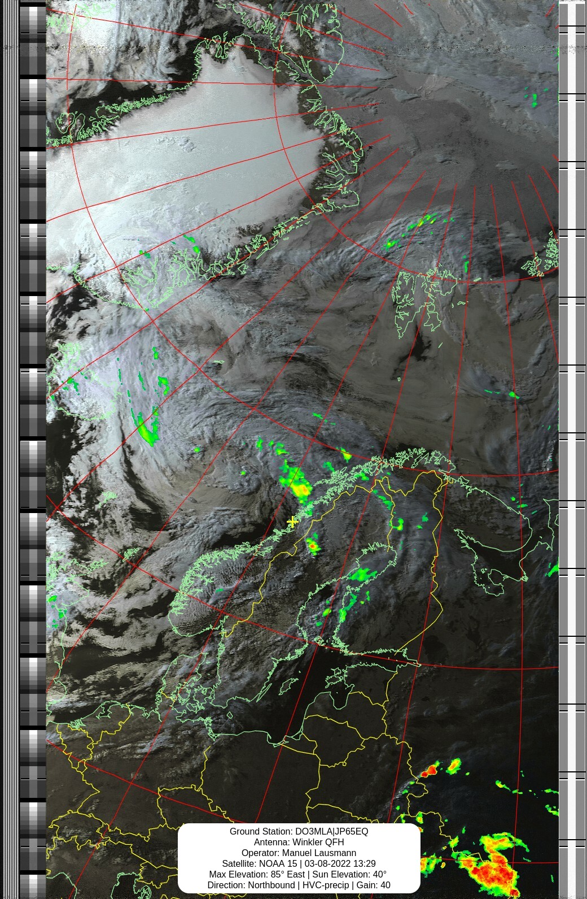
Task: Click the 'Satellite: NOAA 15 | 03-08-2022 13:29' line
Action: pyautogui.click(x=299, y=863)
